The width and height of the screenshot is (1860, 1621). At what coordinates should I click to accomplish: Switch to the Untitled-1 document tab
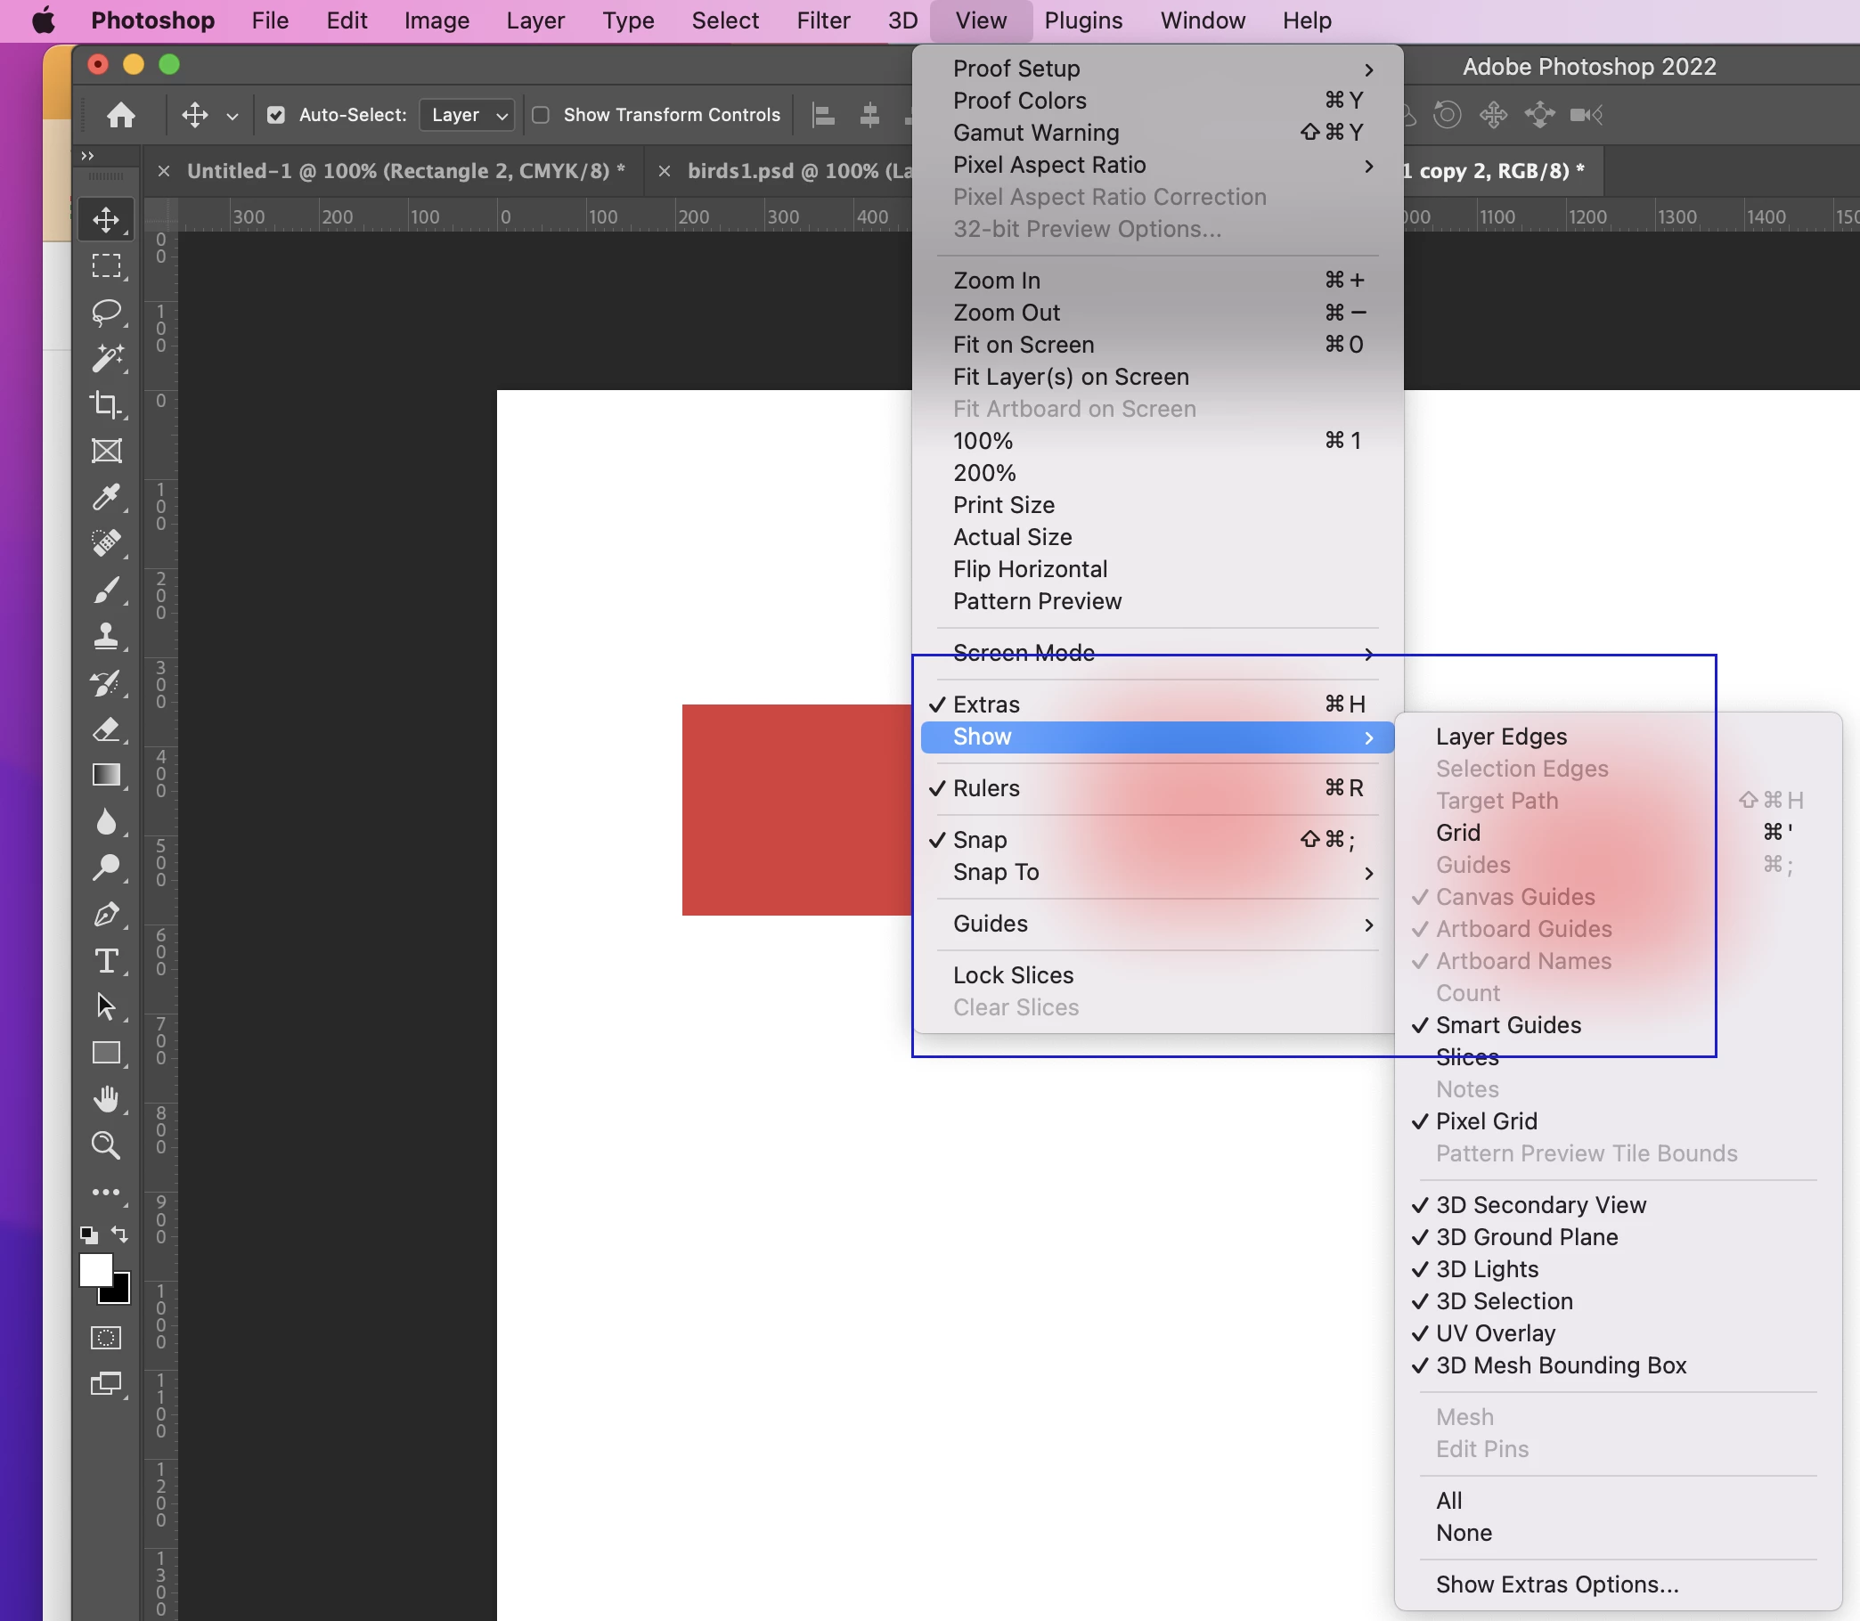pos(404,171)
